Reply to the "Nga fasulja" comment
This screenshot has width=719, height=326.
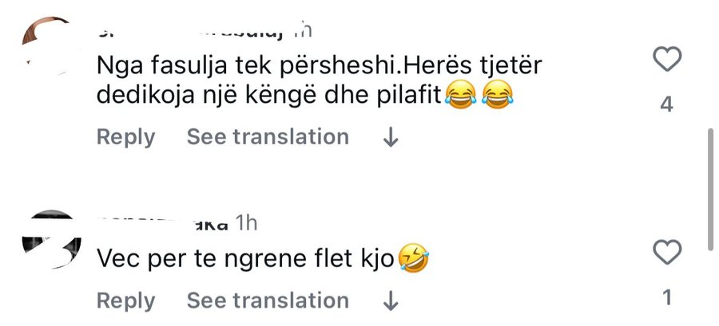pyautogui.click(x=125, y=137)
